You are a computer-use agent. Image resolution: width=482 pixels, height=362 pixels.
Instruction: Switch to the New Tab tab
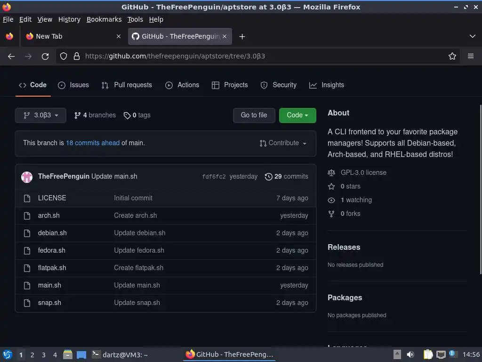(x=73, y=36)
